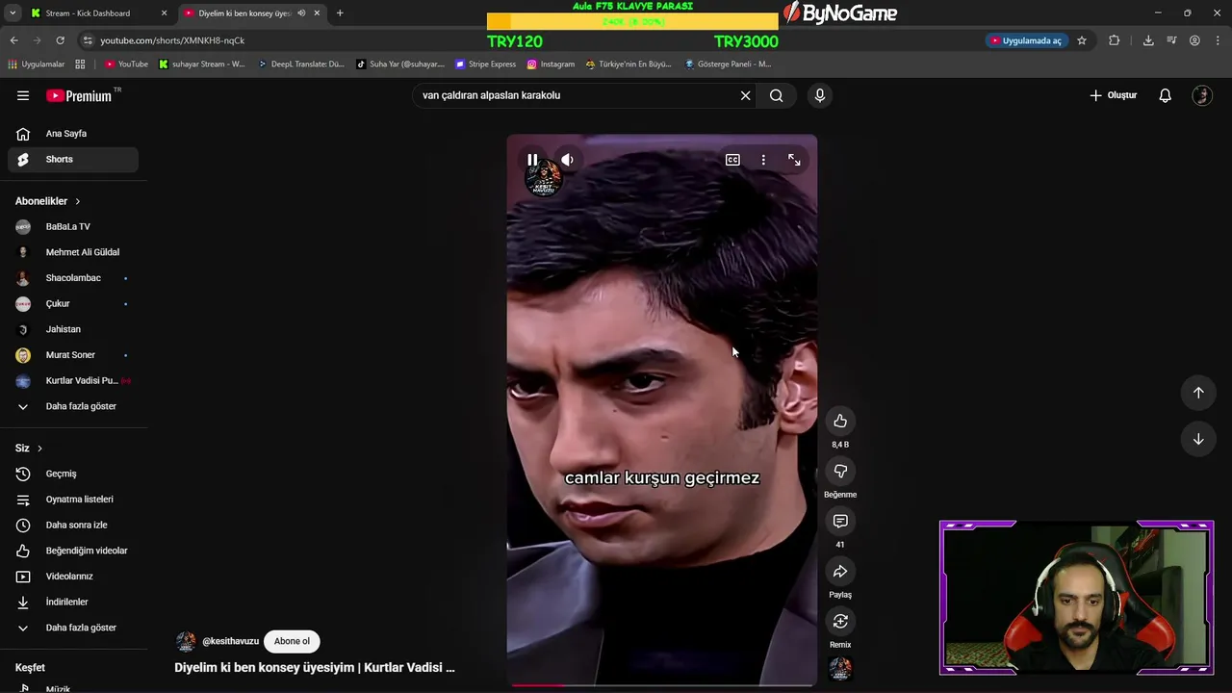Open the account avatar menu
Screen dimensions: 1232x693
point(1201,95)
